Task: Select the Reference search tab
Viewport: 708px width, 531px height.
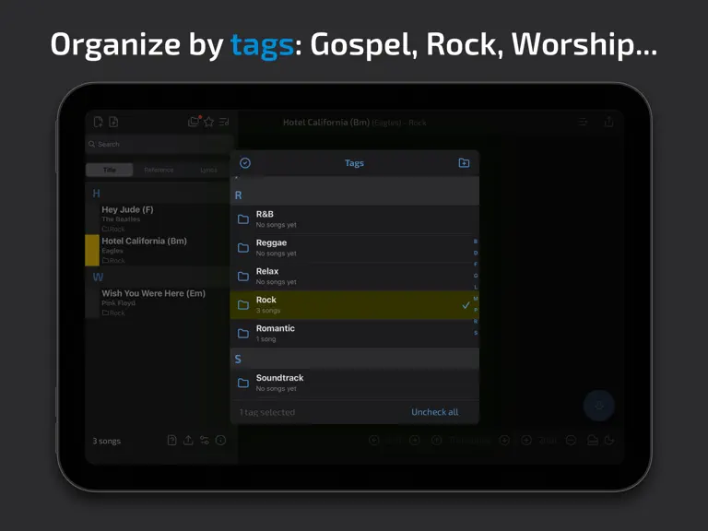Action: [x=159, y=170]
